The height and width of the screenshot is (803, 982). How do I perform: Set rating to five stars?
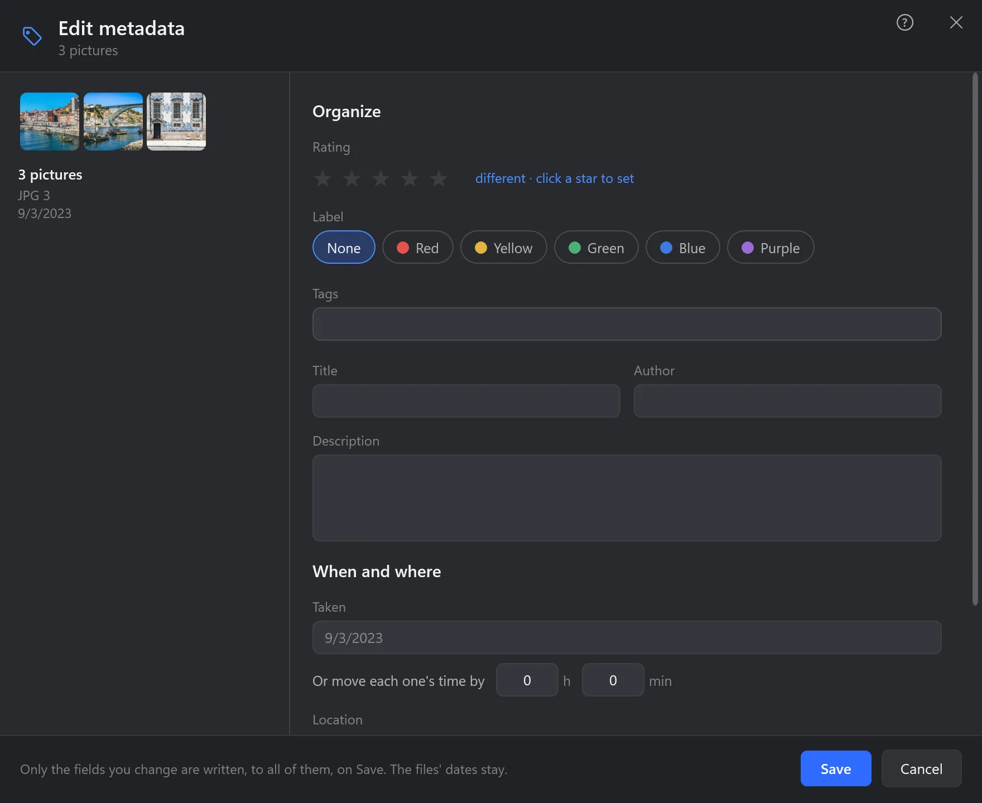439,178
